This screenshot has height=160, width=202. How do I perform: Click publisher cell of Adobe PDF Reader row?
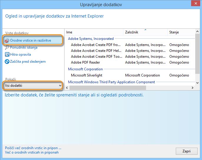click(x=145, y=62)
